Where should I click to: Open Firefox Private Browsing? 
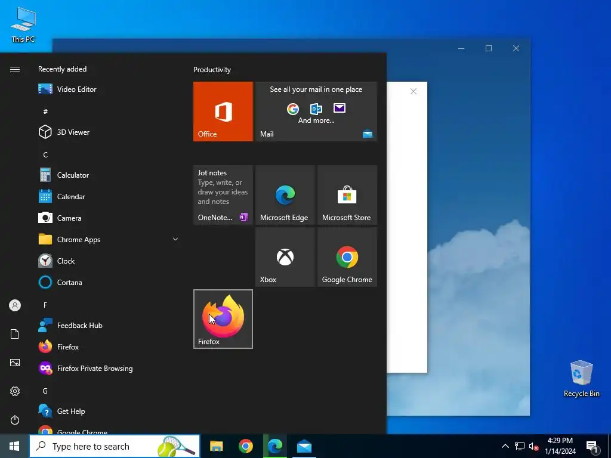pos(109,368)
